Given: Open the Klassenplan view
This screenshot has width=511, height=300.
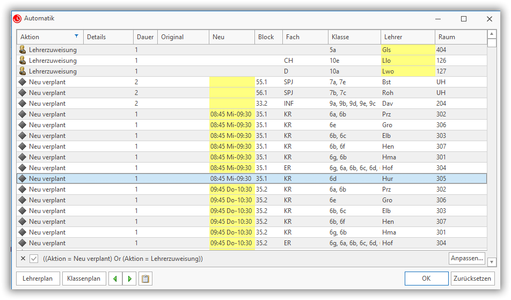Looking at the screenshot, I should 84,279.
